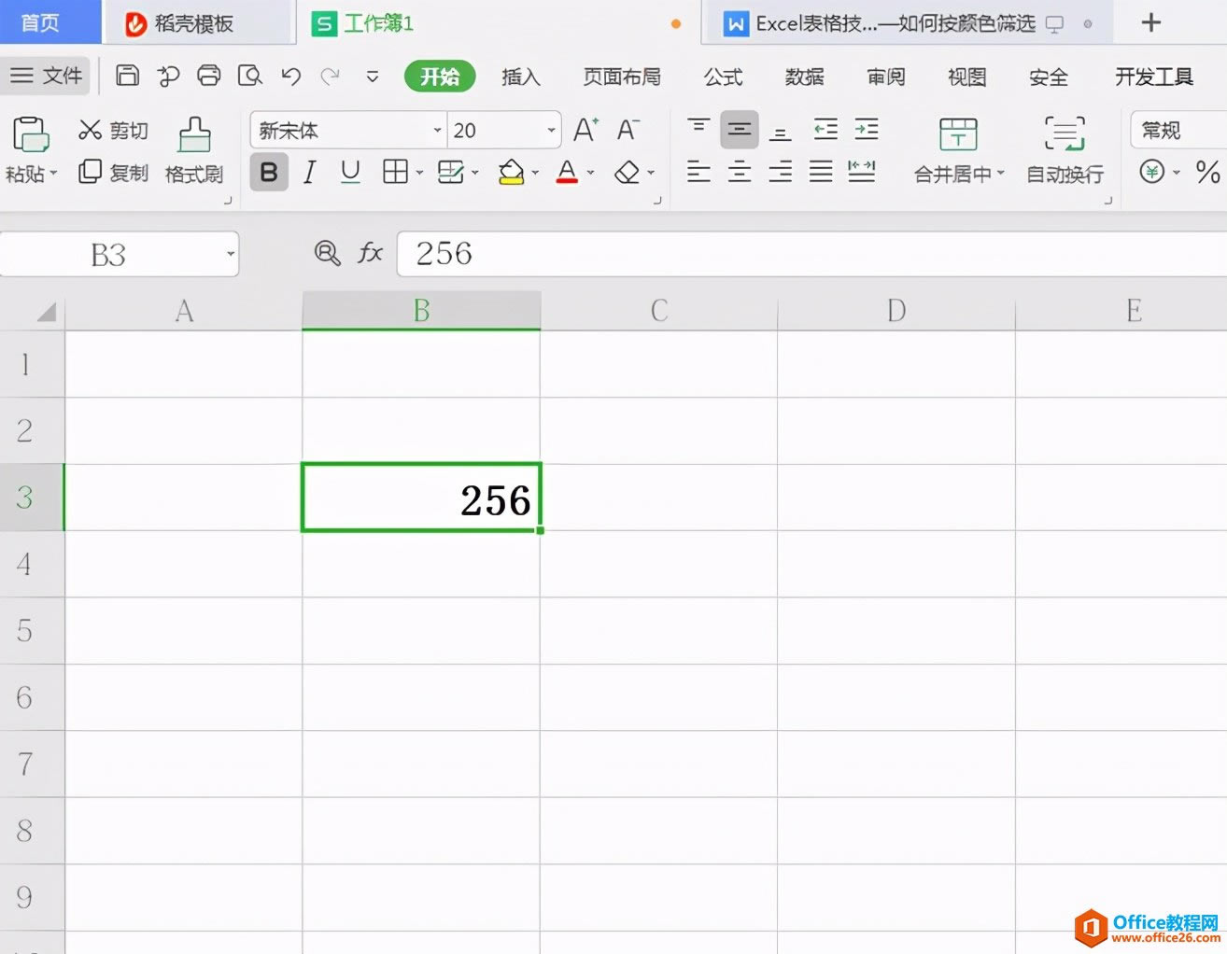1227x954 pixels.
Task: Open the table style dropdown arrow
Action: (475, 173)
